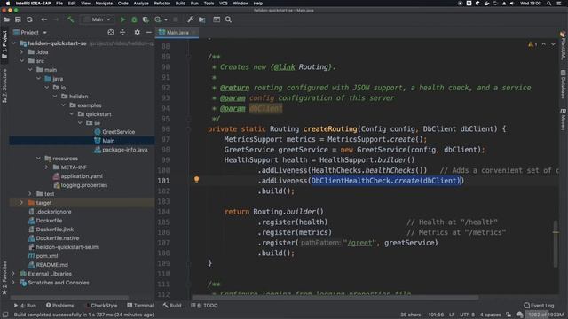Open Event Log in status bar

[x=539, y=306]
